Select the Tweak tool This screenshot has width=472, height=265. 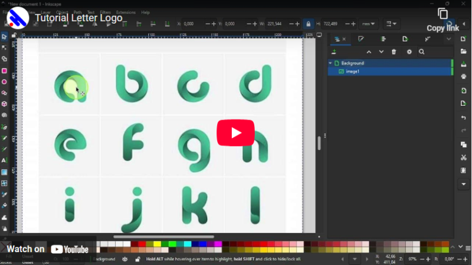[4, 217]
